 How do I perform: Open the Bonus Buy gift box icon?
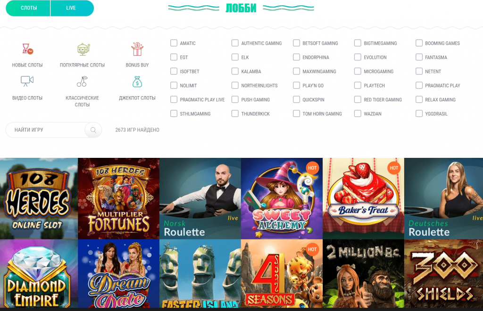point(137,49)
